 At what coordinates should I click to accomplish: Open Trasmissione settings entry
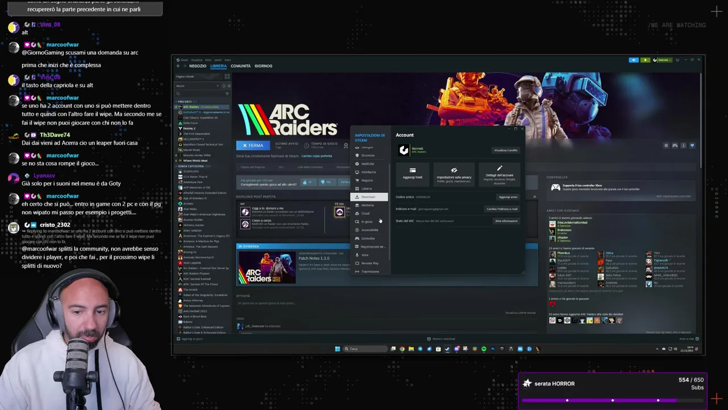click(x=370, y=272)
